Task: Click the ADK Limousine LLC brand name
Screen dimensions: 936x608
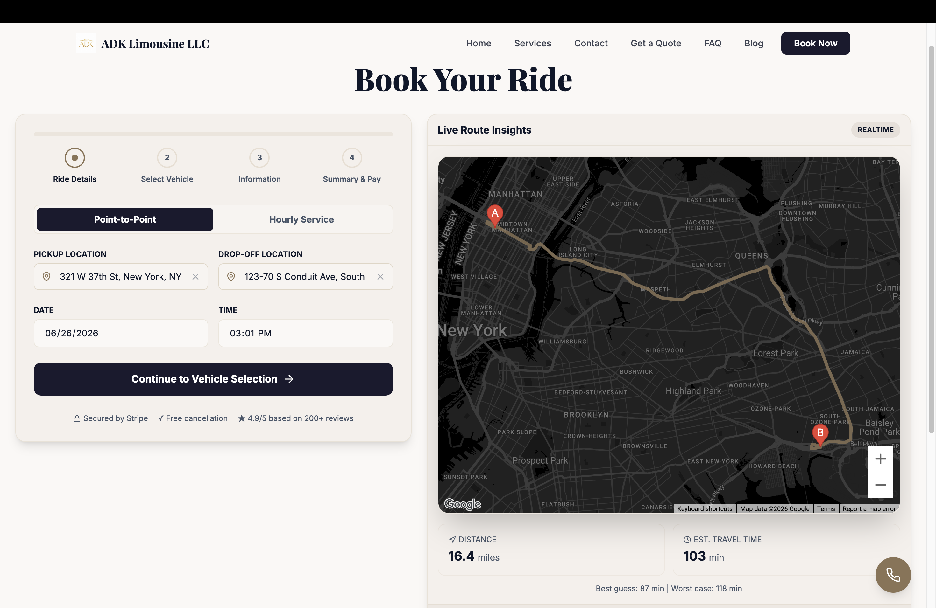Action: coord(155,44)
